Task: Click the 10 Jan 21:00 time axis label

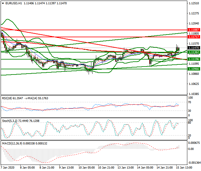Action: click(x=106, y=168)
